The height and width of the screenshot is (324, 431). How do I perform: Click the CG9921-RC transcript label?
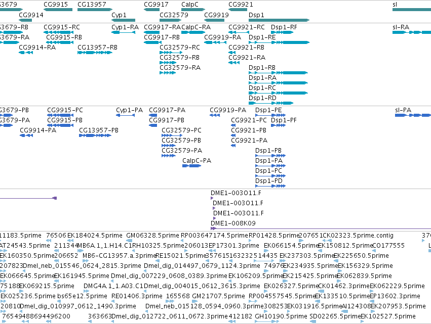tap(246, 27)
